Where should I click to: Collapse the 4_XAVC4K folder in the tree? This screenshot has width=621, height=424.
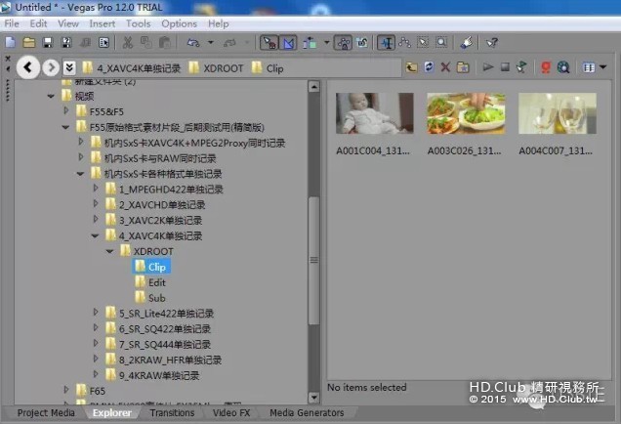click(95, 235)
